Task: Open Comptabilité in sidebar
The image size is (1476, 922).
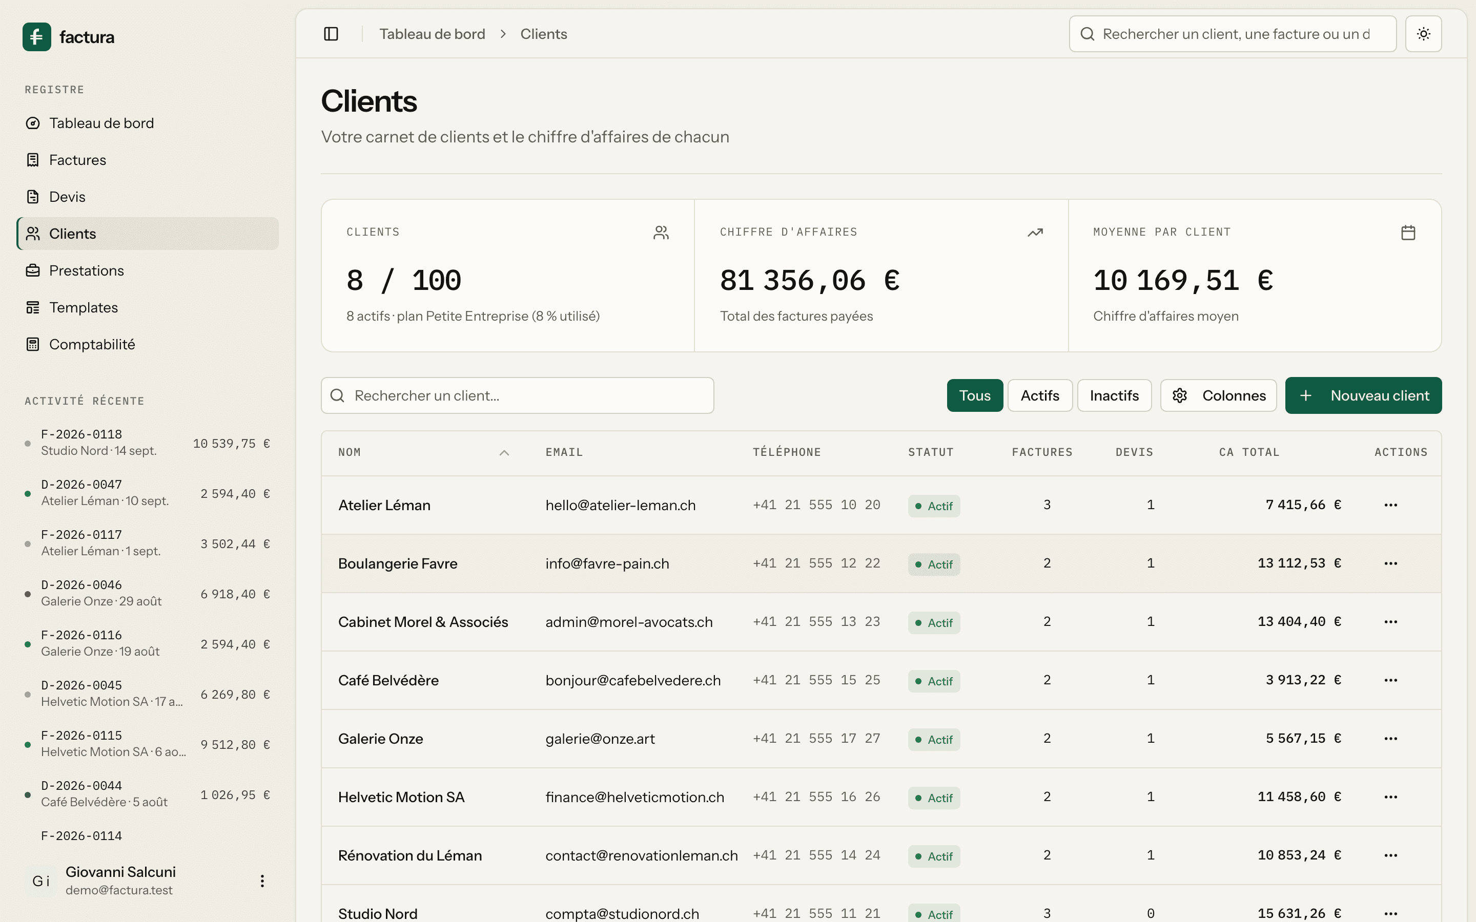Action: point(148,345)
